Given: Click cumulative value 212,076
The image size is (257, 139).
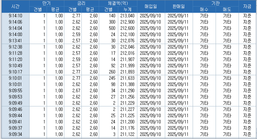Looking at the screenshot, I should tap(128, 41).
